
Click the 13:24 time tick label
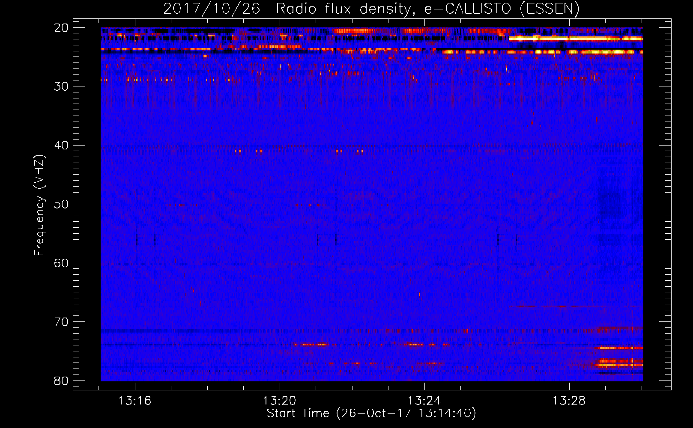(424, 401)
